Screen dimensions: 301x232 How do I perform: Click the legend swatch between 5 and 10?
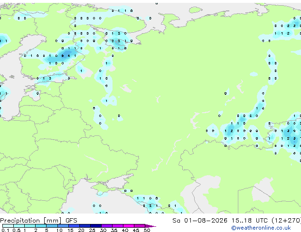[x=52, y=226]
